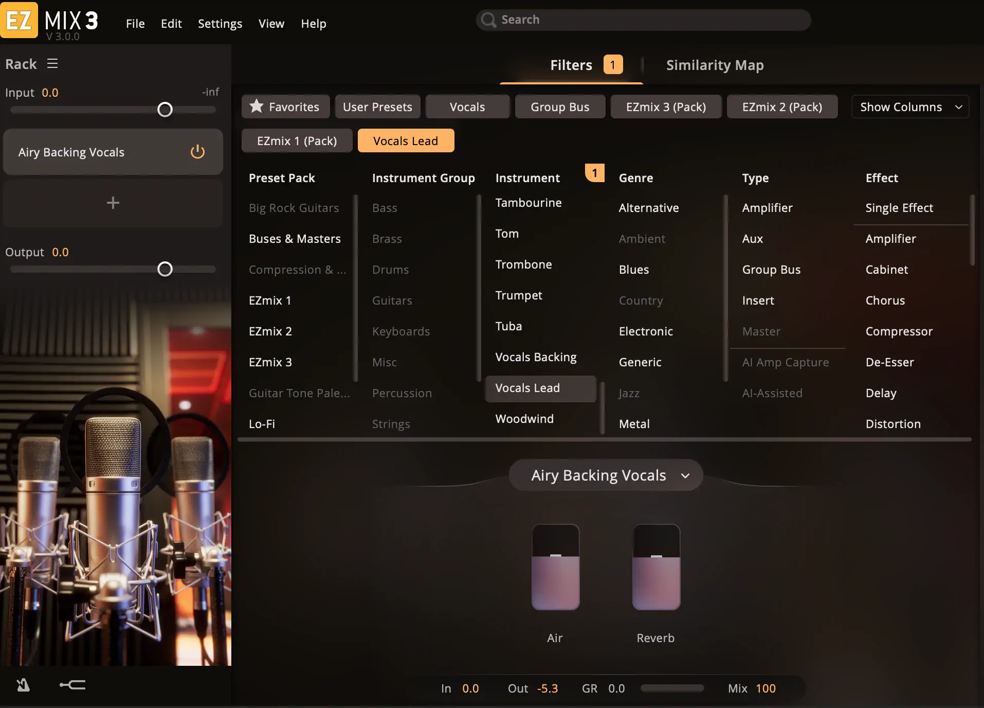The width and height of the screenshot is (984, 708).
Task: Select Woodwind in Instrument column
Action: (x=524, y=419)
